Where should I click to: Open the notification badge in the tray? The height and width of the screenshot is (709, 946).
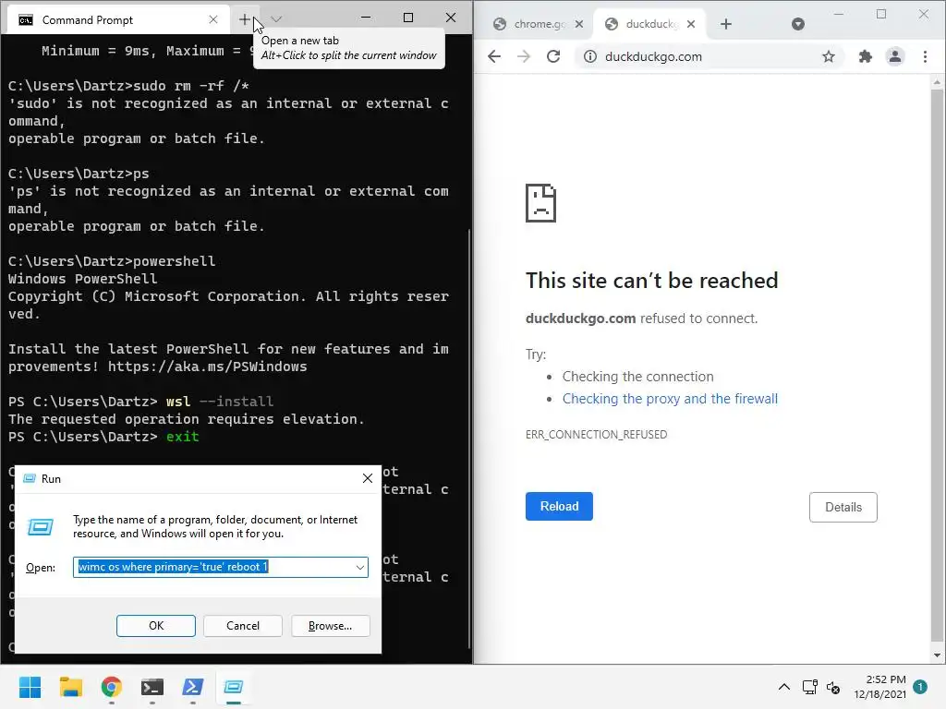point(920,687)
